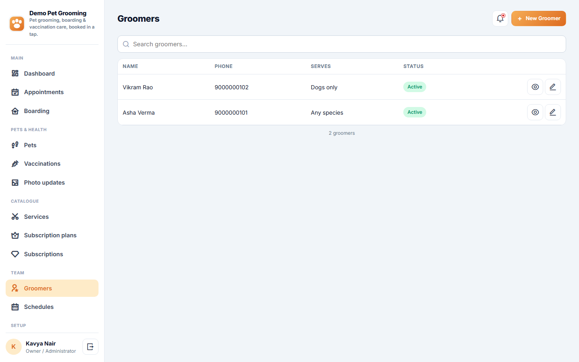
Task: Open the Services catalogue
Action: click(x=52, y=217)
